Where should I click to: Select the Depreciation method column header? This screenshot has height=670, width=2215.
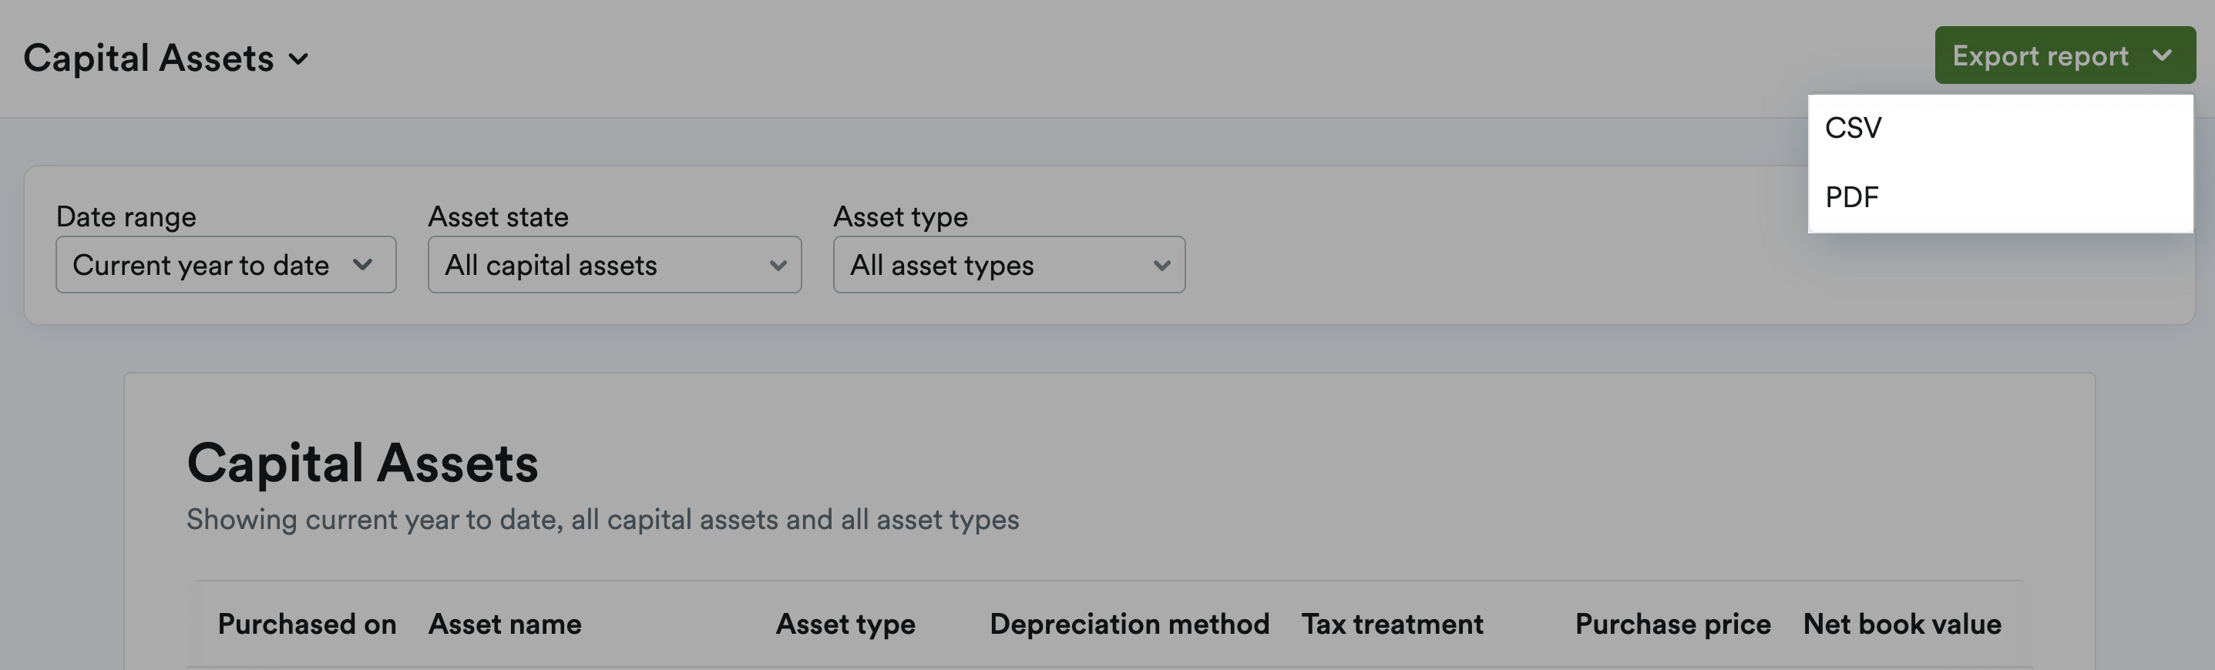pyautogui.click(x=1130, y=624)
